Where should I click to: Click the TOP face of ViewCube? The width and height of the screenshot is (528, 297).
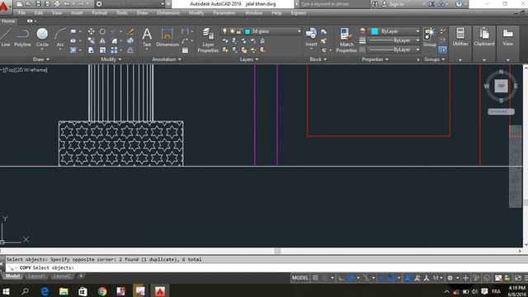(x=501, y=86)
